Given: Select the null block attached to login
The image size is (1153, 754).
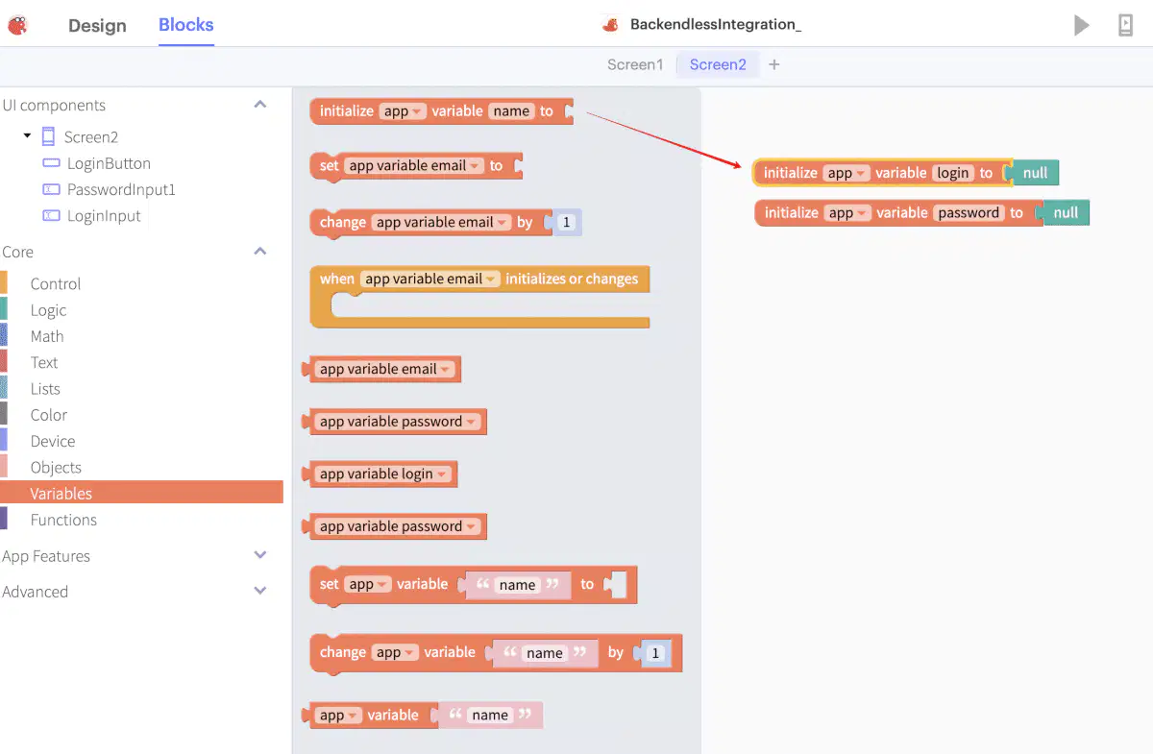Looking at the screenshot, I should (1034, 173).
